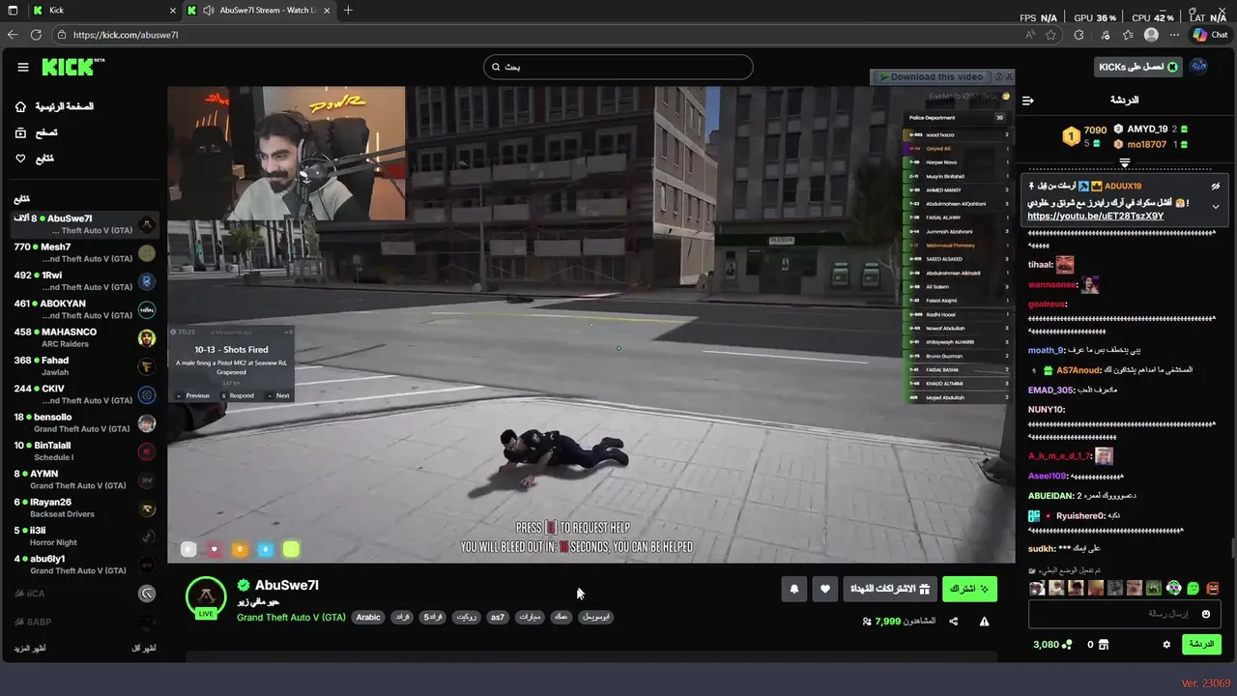The image size is (1237, 696).
Task: Switch to the first Kick browser tab
Action: (103, 10)
